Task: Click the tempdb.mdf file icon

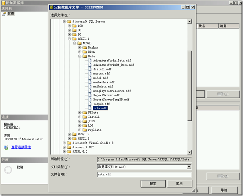Action: click(x=90, y=104)
